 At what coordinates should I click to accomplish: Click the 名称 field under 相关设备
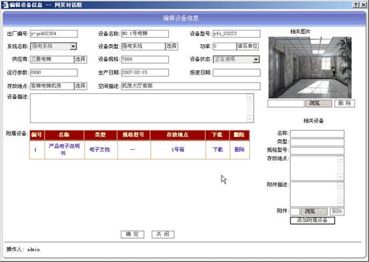[x=317, y=134]
